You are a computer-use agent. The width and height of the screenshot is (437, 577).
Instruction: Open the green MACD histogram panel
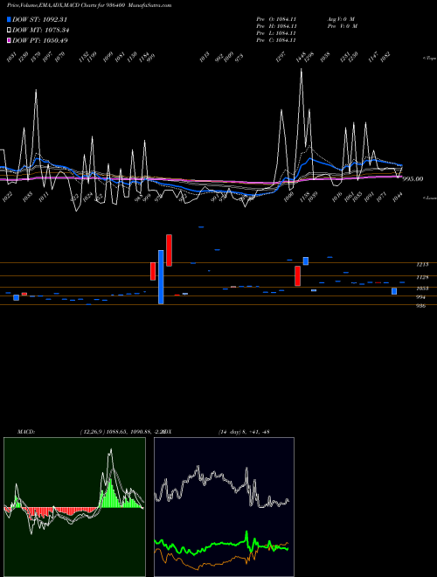click(74, 507)
